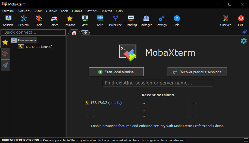Select 172.17.0.2 (ubuntu) in sidebar tree

pyautogui.click(x=39, y=47)
